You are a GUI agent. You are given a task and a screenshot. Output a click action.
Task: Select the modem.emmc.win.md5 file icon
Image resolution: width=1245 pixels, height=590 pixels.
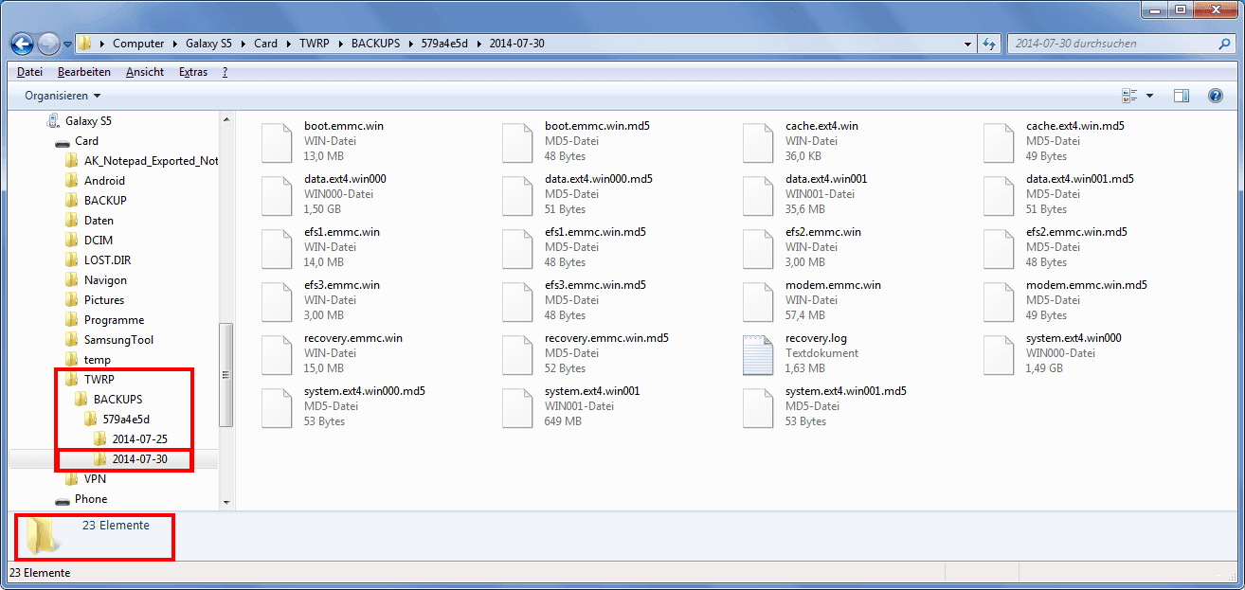pos(999,300)
